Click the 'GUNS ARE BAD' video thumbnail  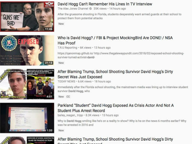click(x=27, y=17)
